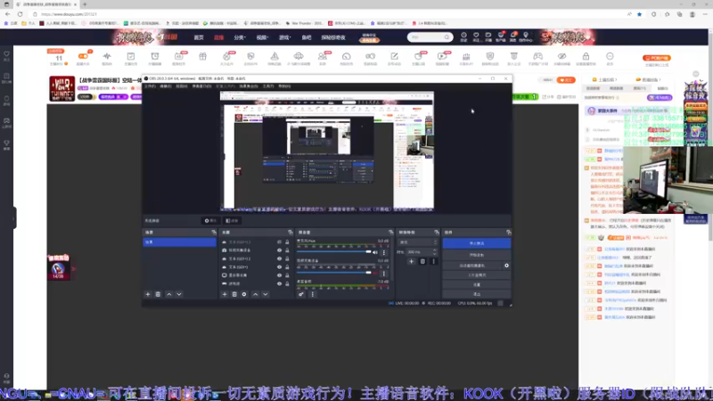Delete selected scene with trash icon in Scenes dock
The width and height of the screenshot is (713, 401).
pyautogui.click(x=158, y=294)
